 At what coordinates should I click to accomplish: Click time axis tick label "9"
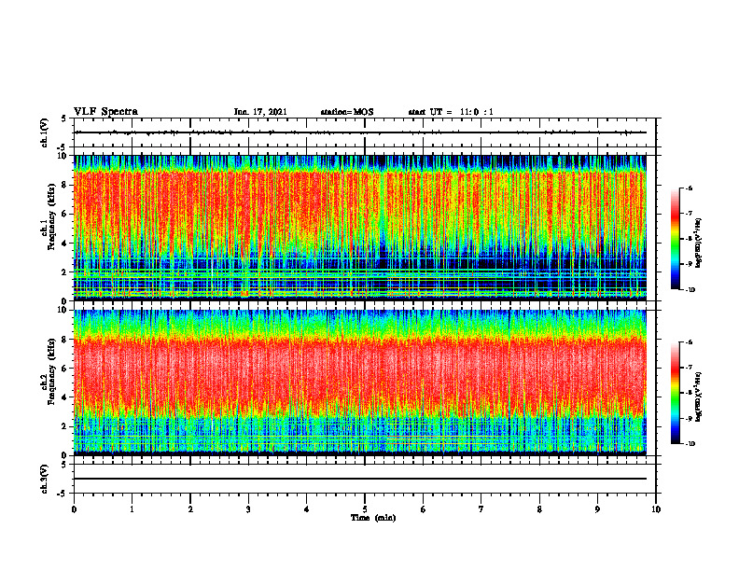click(x=597, y=509)
